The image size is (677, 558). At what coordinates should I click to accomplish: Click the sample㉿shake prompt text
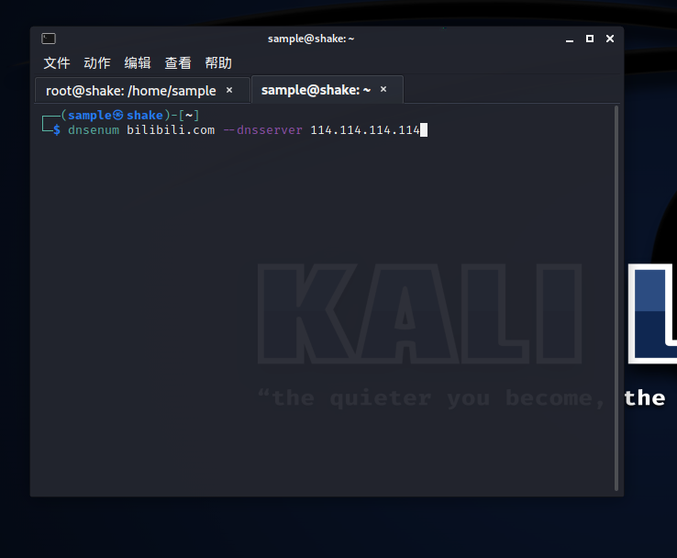coord(116,116)
